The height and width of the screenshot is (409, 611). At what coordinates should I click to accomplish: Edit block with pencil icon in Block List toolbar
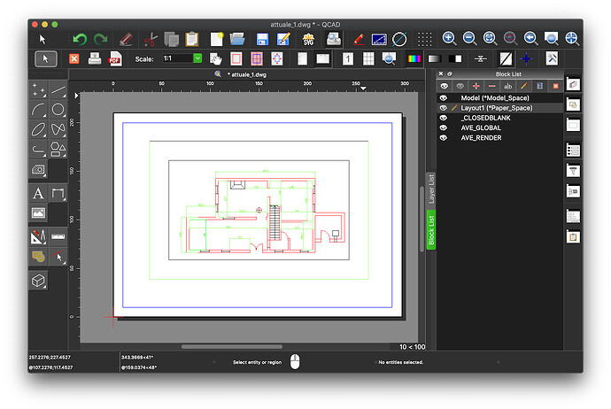523,86
